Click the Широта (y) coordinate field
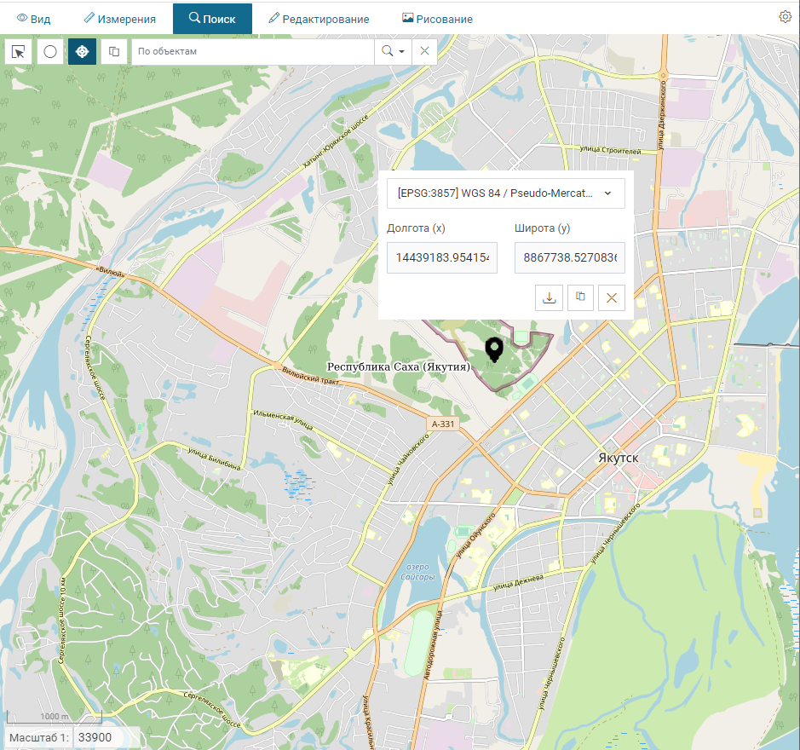This screenshot has height=750, width=800. [x=569, y=257]
